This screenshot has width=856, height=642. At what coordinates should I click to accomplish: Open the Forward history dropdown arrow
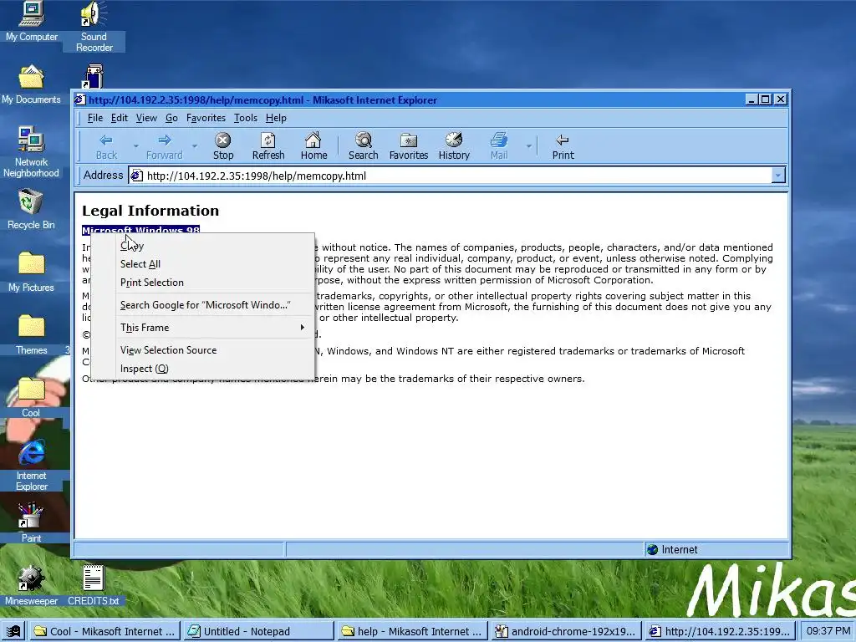[194, 146]
